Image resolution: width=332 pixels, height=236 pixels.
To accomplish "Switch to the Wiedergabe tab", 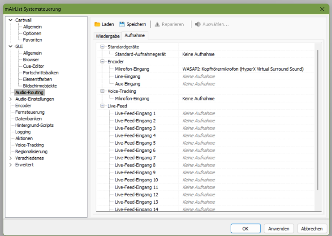I will coord(108,36).
